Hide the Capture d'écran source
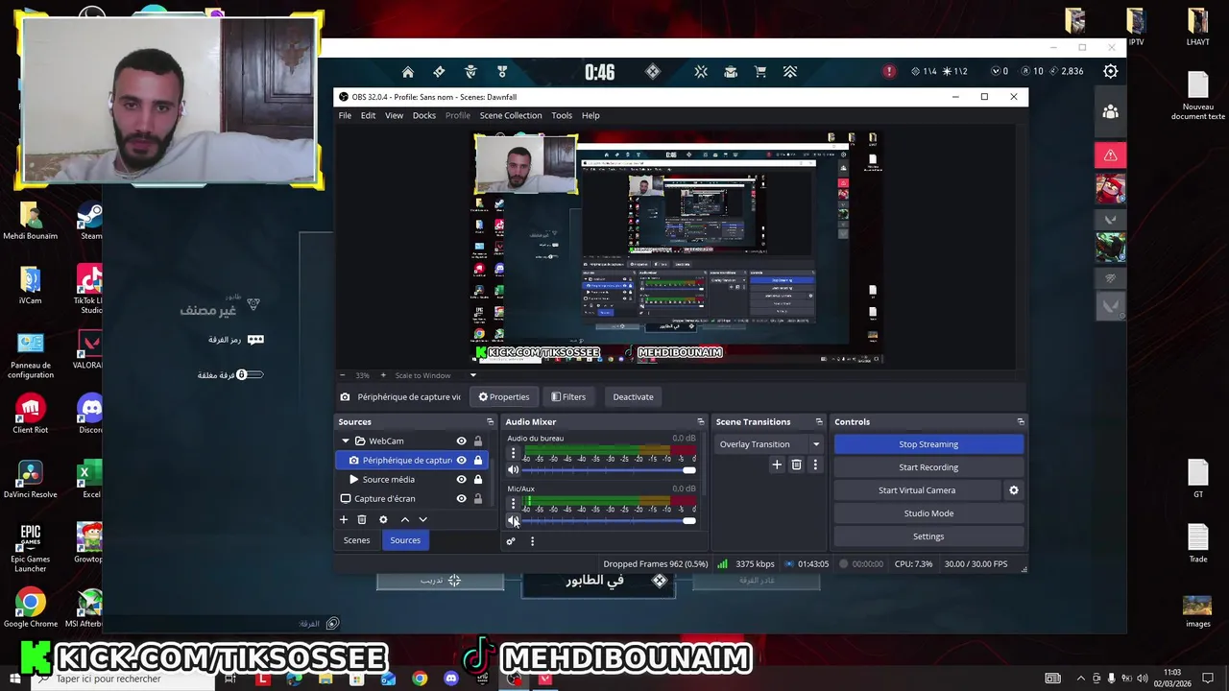The height and width of the screenshot is (691, 1229). [461, 499]
